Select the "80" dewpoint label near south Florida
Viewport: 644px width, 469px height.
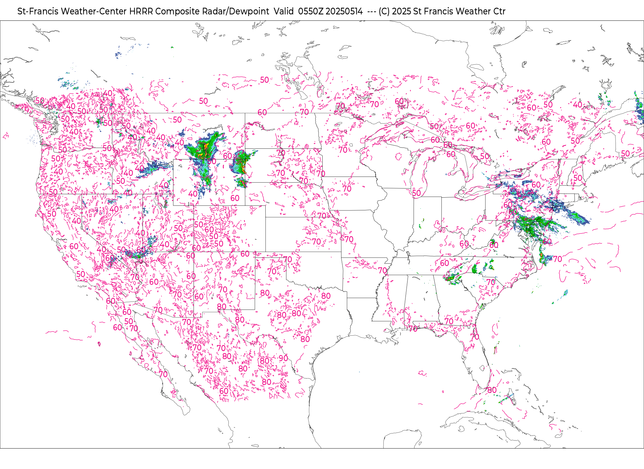click(492, 390)
